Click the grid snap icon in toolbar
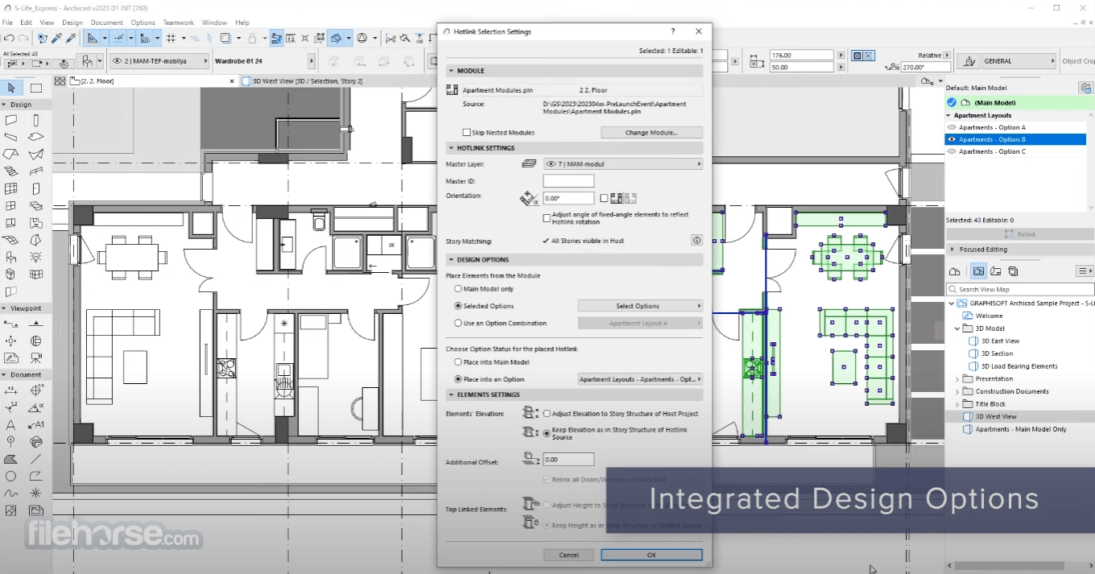 coord(171,38)
